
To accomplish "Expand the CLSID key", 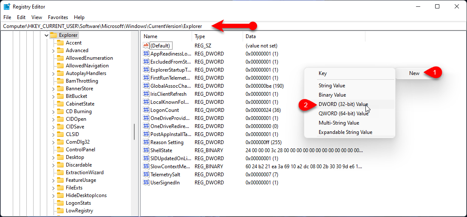I will [x=53, y=134].
